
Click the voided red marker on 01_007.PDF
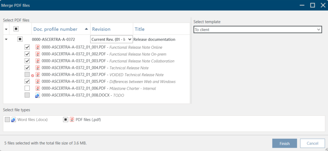(33, 75)
